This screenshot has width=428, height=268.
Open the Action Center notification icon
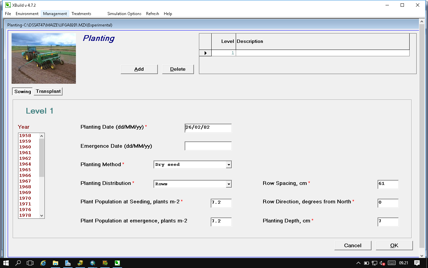[417, 263]
